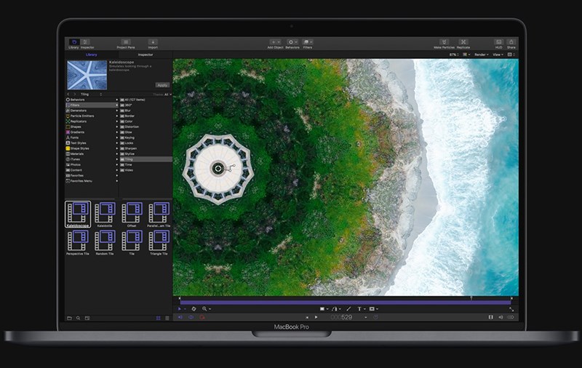This screenshot has height=368, width=582.
Task: Click the Apply button for Kaleidoscope
Action: pos(162,84)
